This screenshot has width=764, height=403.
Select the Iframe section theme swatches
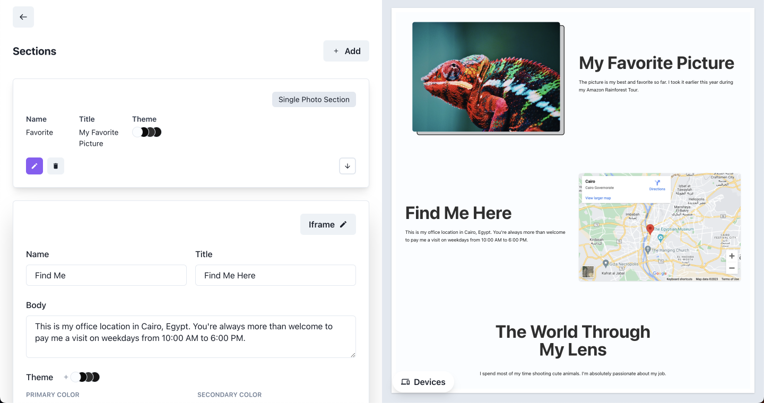click(x=86, y=377)
